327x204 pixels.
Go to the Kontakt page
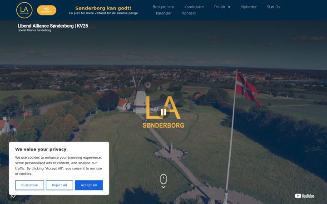click(x=189, y=13)
